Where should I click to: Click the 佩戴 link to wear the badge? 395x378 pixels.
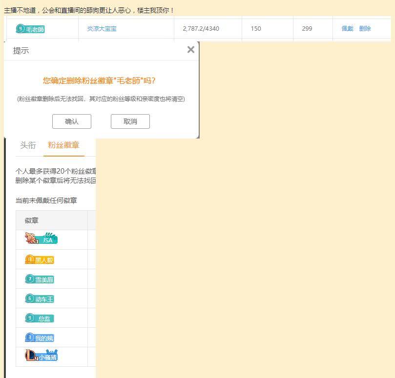tap(347, 29)
